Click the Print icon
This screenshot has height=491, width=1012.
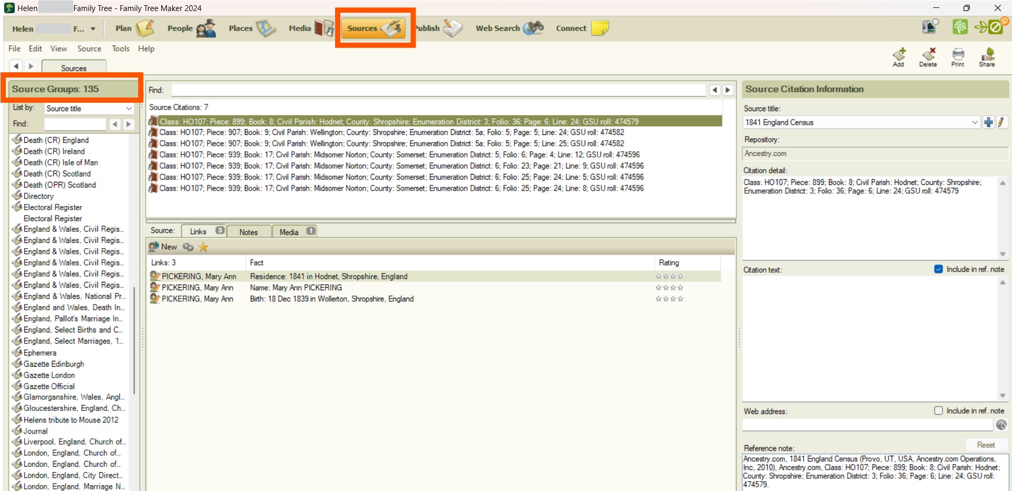click(958, 57)
